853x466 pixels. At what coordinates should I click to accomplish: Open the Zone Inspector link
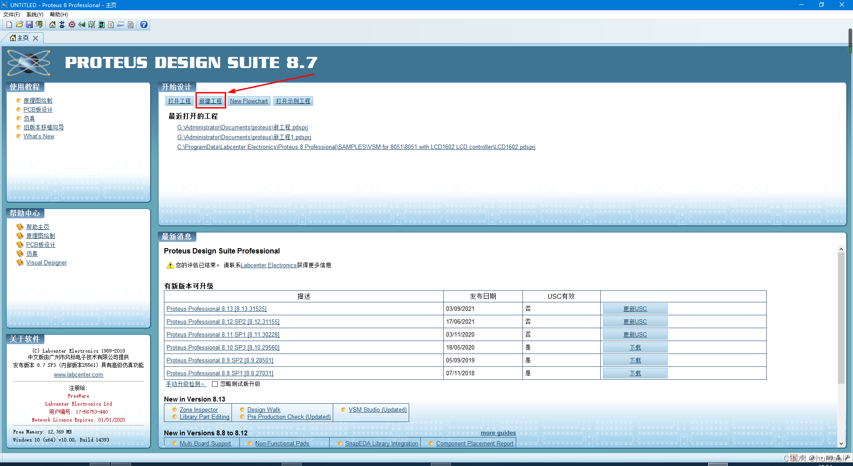point(199,410)
